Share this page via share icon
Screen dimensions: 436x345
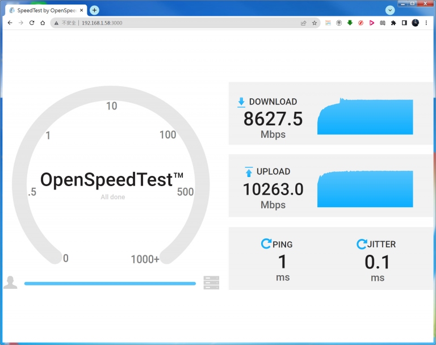click(x=303, y=23)
